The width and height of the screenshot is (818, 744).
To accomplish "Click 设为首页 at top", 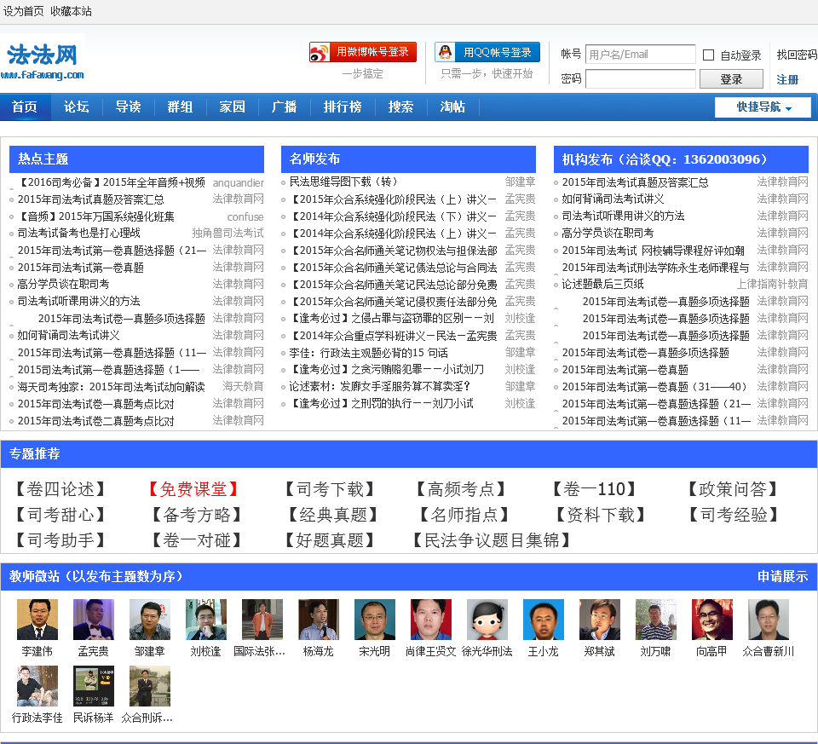I will [x=24, y=11].
